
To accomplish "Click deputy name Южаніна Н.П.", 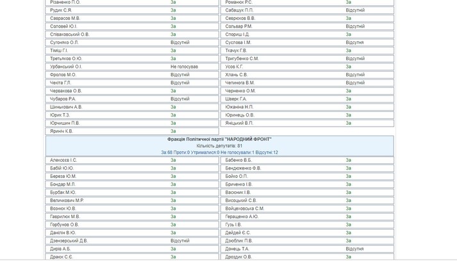I will pos(239,107).
